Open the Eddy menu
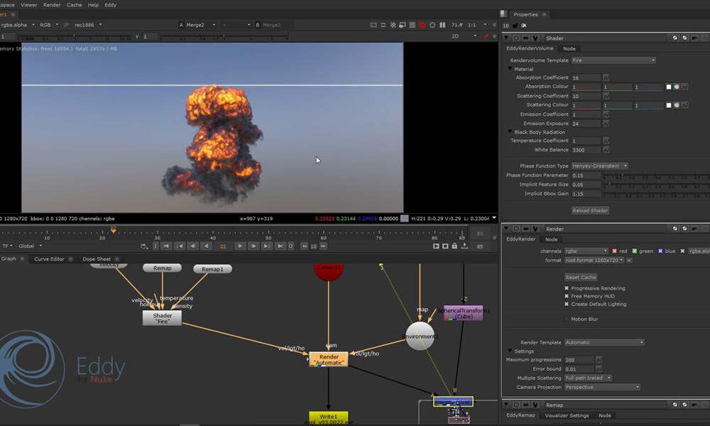This screenshot has height=426, width=710. click(x=110, y=5)
